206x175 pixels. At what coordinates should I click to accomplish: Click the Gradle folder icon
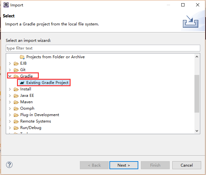point(16,76)
